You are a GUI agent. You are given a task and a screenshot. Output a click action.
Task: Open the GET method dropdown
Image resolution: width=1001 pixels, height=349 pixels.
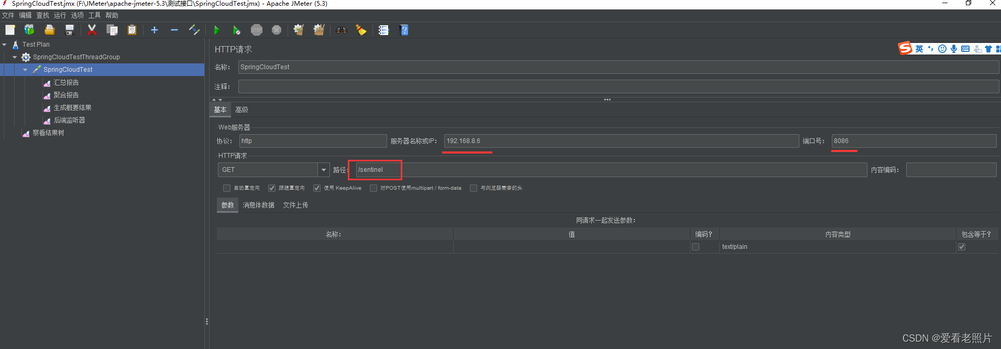click(x=324, y=170)
